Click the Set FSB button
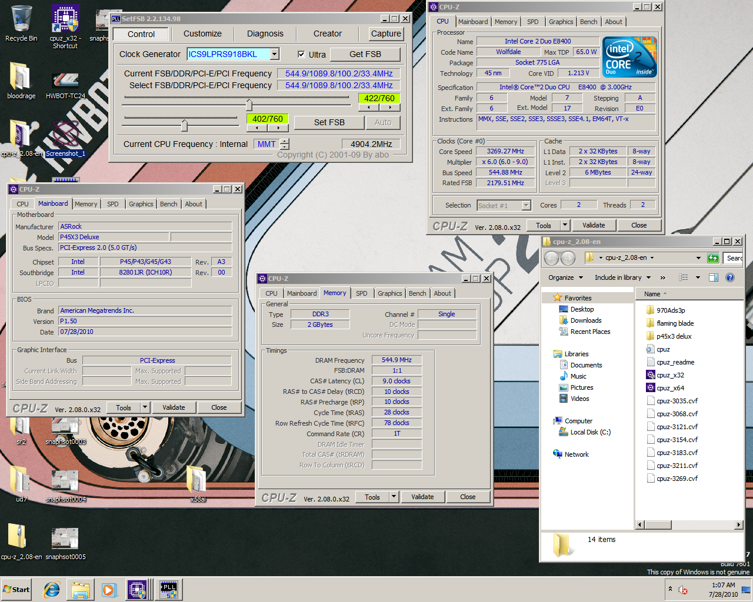The height and width of the screenshot is (602, 753). [x=329, y=122]
